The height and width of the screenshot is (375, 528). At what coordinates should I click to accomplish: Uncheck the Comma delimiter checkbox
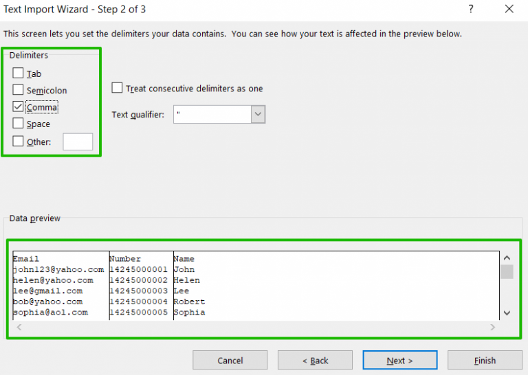coord(18,106)
